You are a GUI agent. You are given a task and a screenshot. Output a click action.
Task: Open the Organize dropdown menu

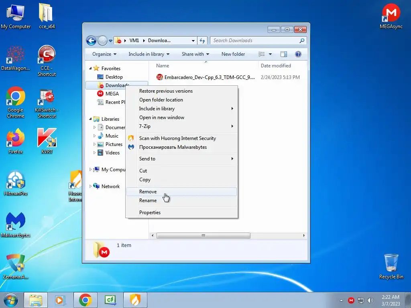104,54
